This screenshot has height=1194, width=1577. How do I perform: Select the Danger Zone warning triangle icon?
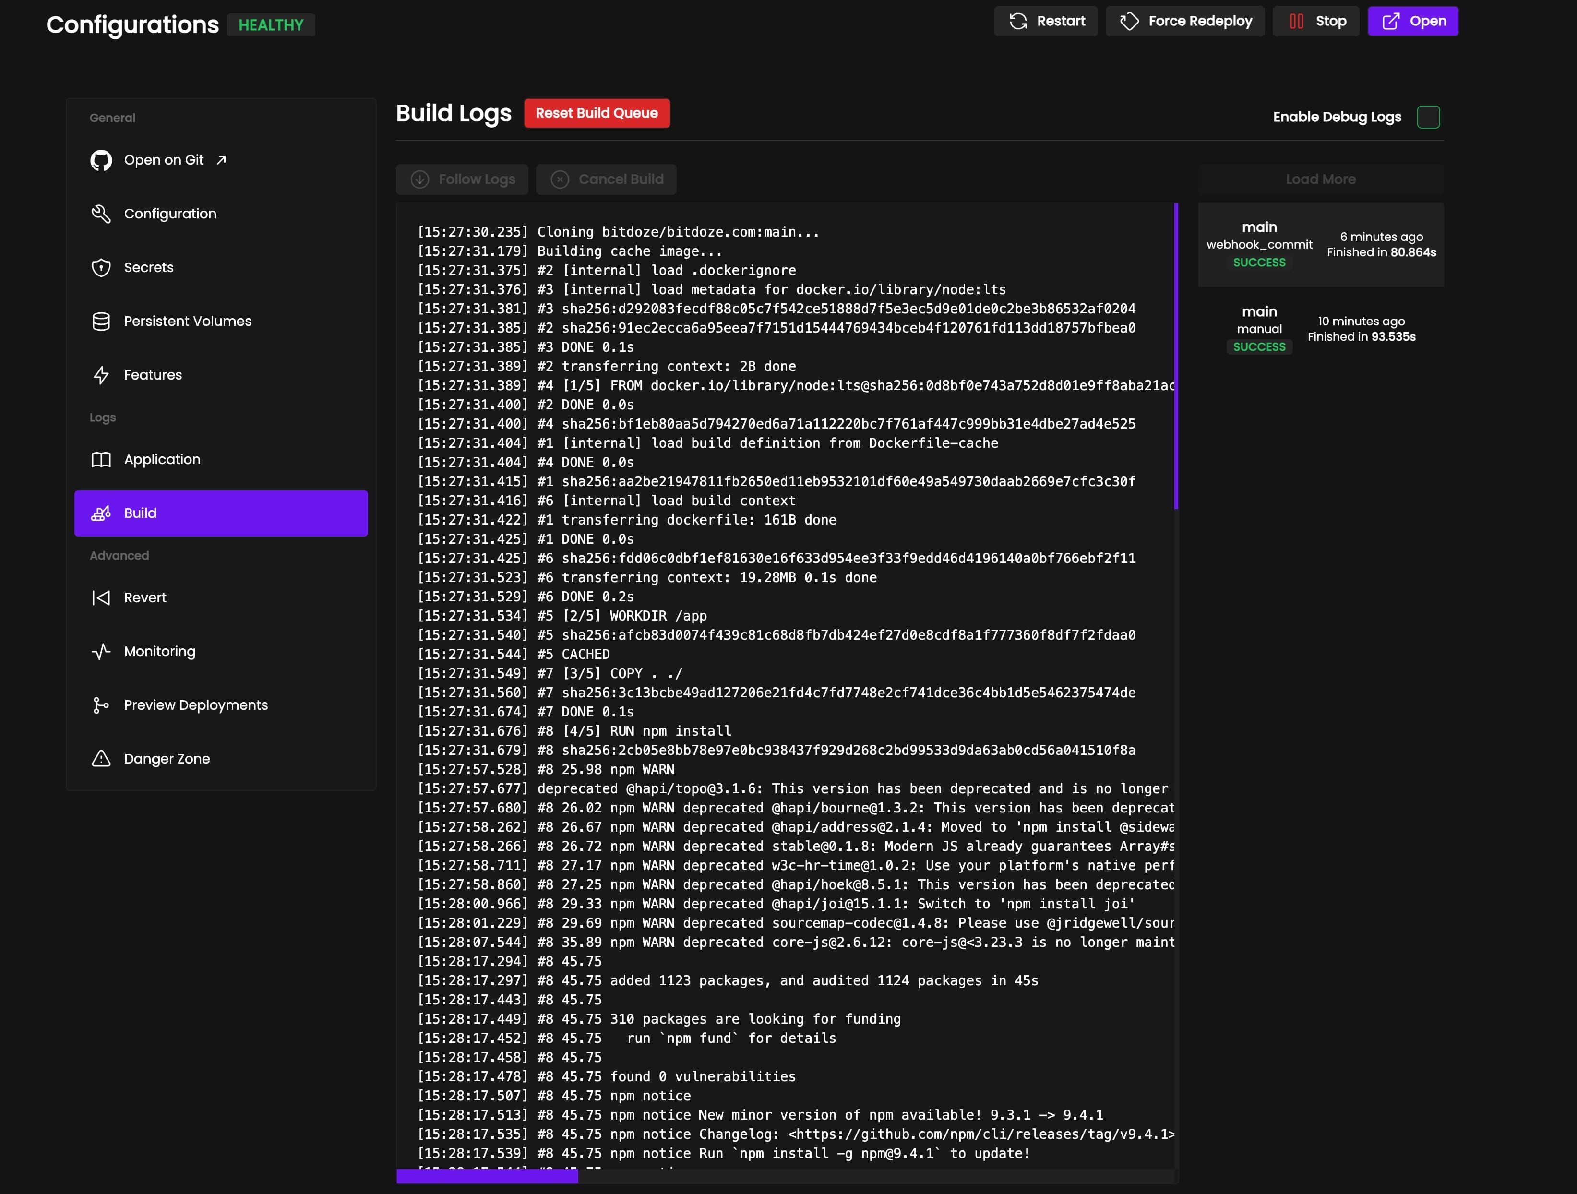pos(101,758)
